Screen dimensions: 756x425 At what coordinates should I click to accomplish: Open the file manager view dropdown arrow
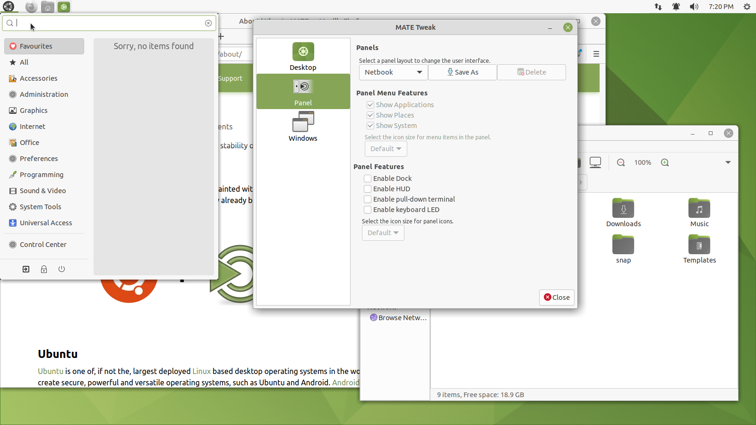(x=728, y=162)
